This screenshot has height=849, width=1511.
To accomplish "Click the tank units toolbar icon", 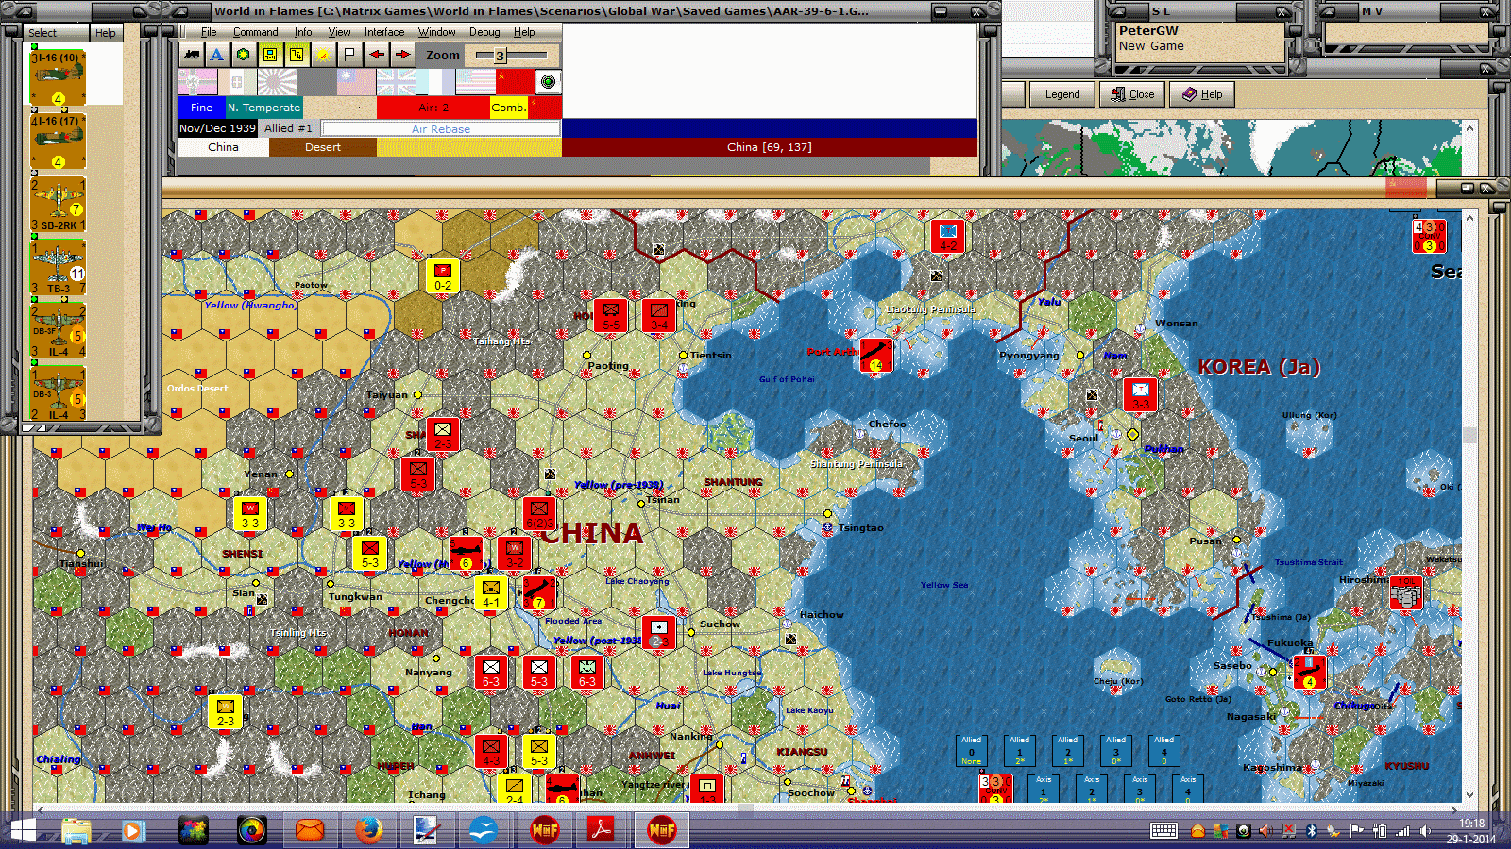I will pos(192,55).
